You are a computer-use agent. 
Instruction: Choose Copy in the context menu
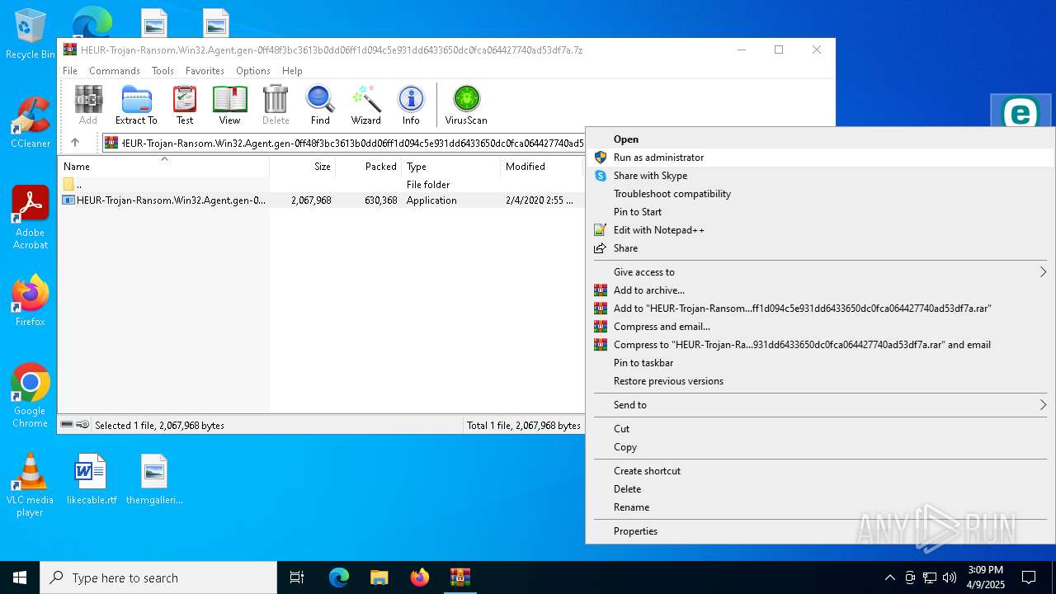pyautogui.click(x=821, y=447)
